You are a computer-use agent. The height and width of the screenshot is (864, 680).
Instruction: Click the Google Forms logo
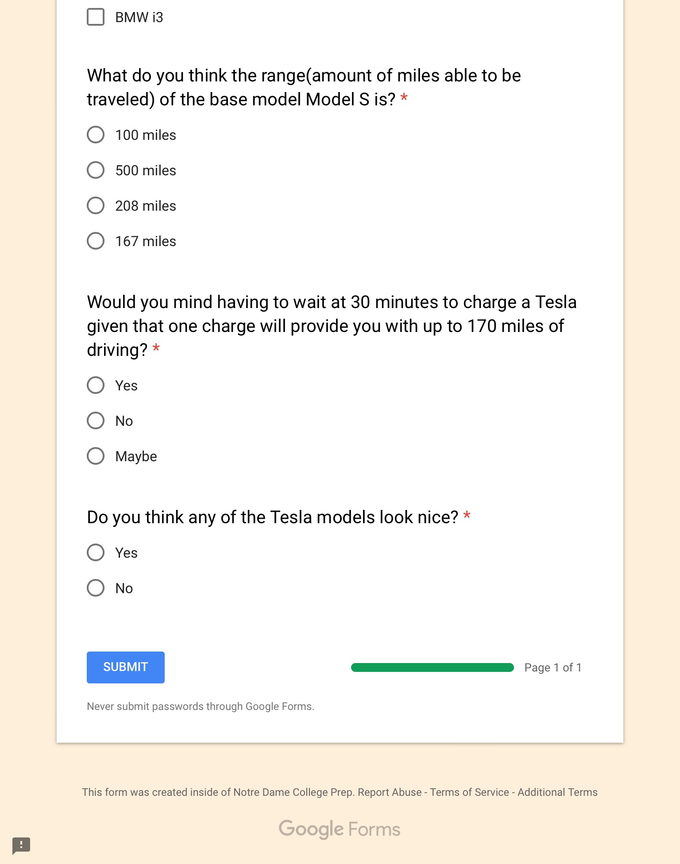[x=339, y=828]
